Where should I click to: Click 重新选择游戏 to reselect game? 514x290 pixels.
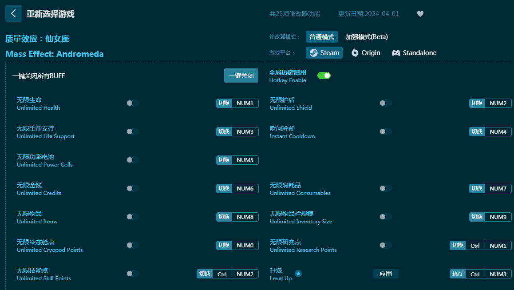point(51,14)
